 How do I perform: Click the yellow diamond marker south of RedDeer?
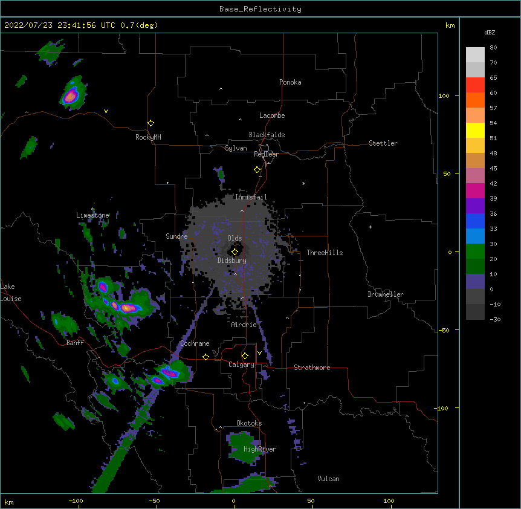(x=257, y=170)
